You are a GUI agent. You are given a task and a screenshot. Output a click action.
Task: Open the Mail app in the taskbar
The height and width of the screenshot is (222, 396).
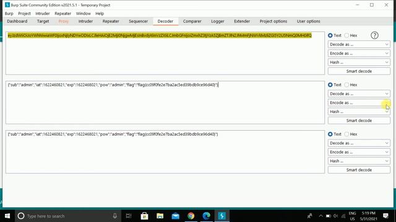click(x=175, y=216)
